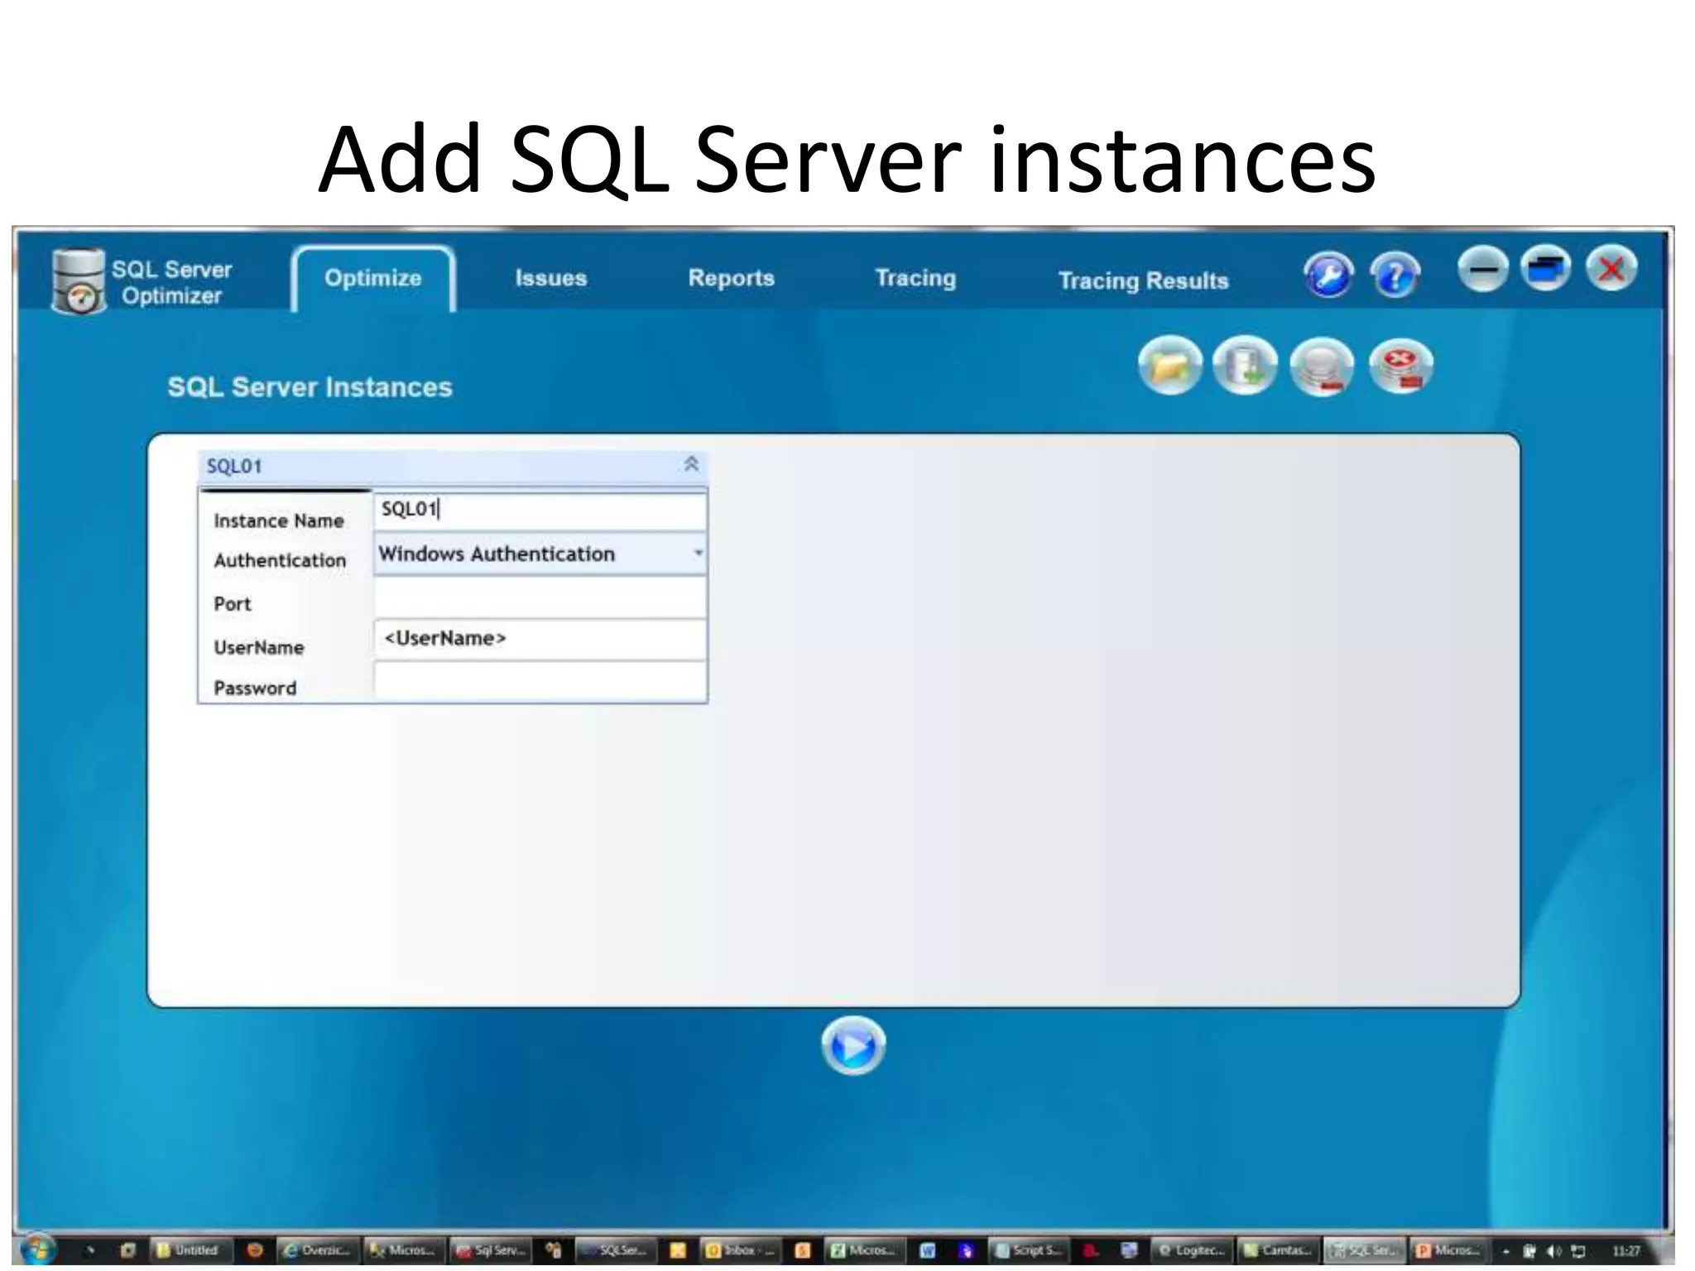Click the yellow folder open icon
Screen dimensions: 1695x1271
[x=1169, y=365]
